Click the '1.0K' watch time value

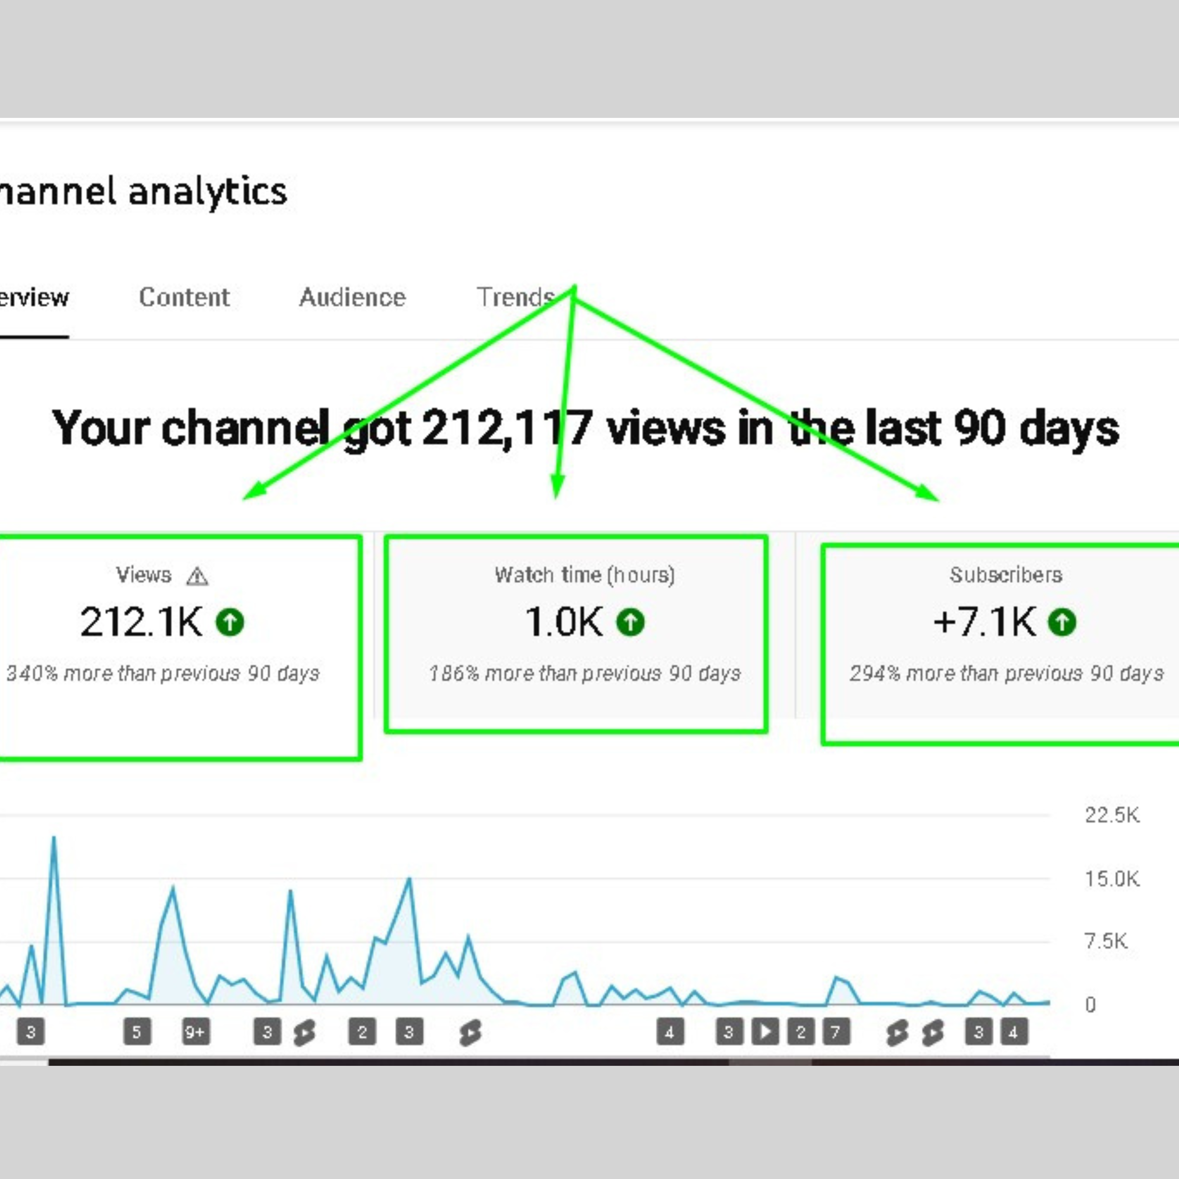(564, 623)
